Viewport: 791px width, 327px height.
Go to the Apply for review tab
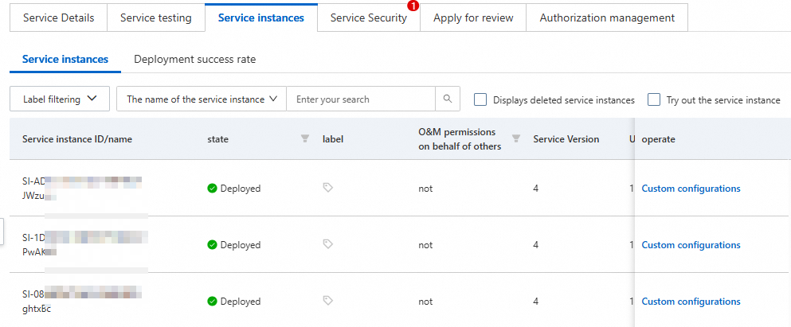pyautogui.click(x=473, y=18)
